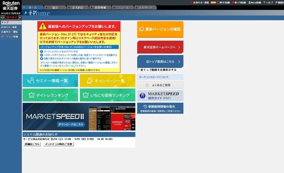Click the メンテナンス時のご注意 button
Viewport: 284px width, 173px height.
(59, 144)
